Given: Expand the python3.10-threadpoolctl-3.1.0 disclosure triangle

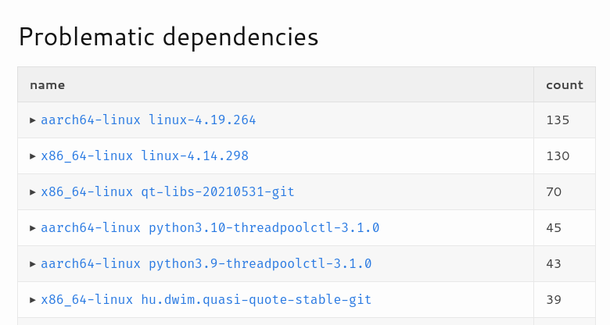Looking at the screenshot, I should click(33, 228).
